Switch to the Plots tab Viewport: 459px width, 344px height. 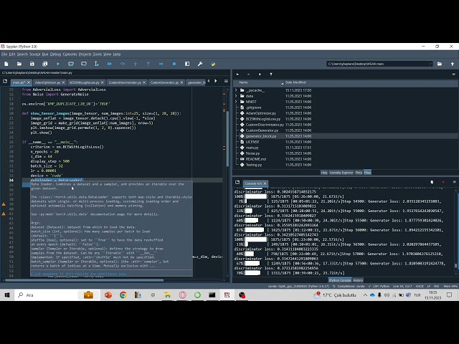pos(359,173)
